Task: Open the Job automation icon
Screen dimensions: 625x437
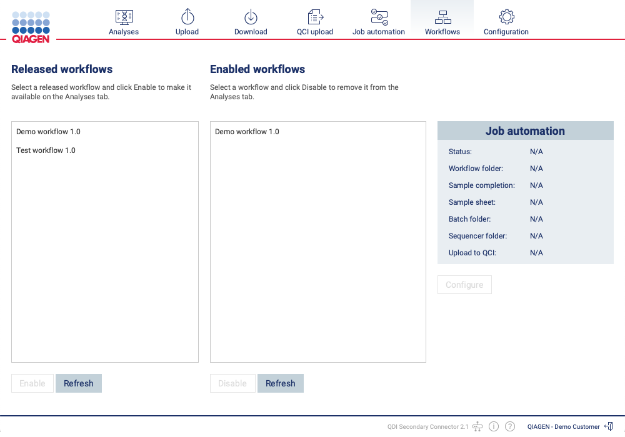Action: [x=379, y=17]
